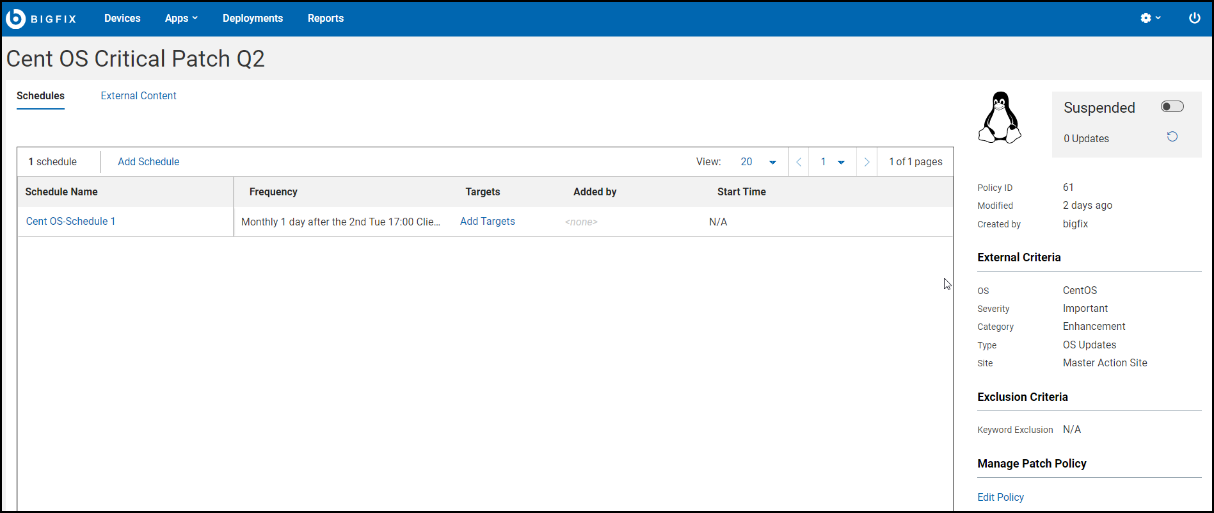Go to previous page arrow
Viewport: 1214px width, 513px height.
pos(799,162)
